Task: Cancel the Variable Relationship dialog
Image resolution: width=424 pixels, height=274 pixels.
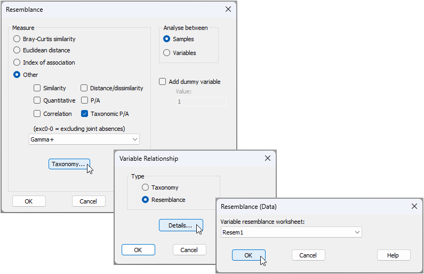Action: (x=189, y=250)
